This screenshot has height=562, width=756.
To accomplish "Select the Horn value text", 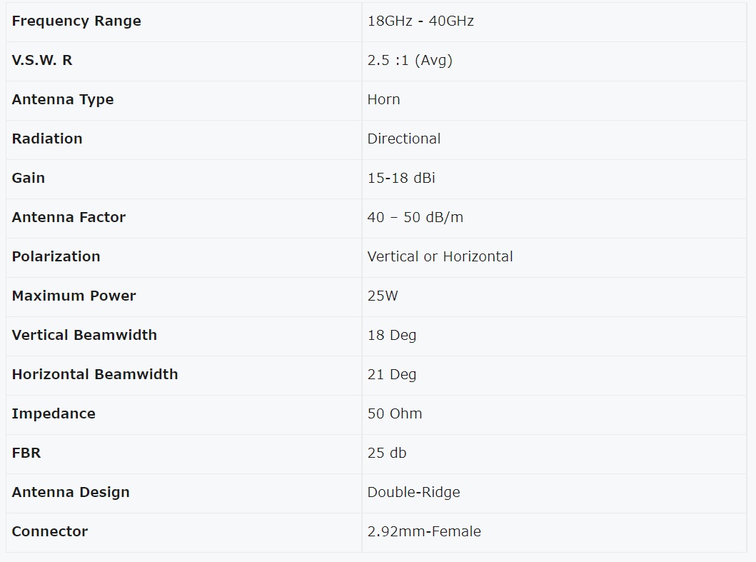I will pos(383,100).
